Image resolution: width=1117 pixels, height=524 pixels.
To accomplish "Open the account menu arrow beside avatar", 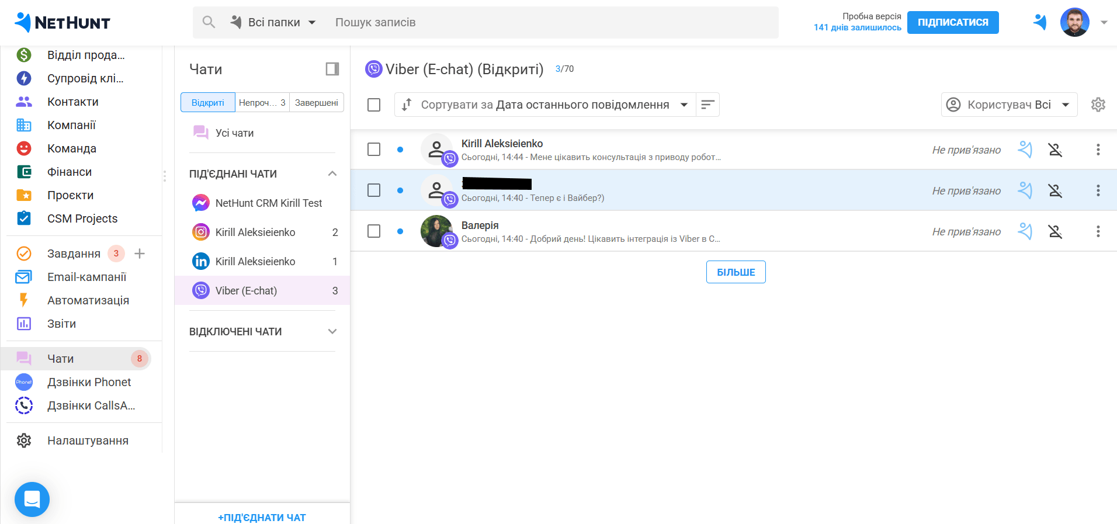I will (x=1104, y=22).
